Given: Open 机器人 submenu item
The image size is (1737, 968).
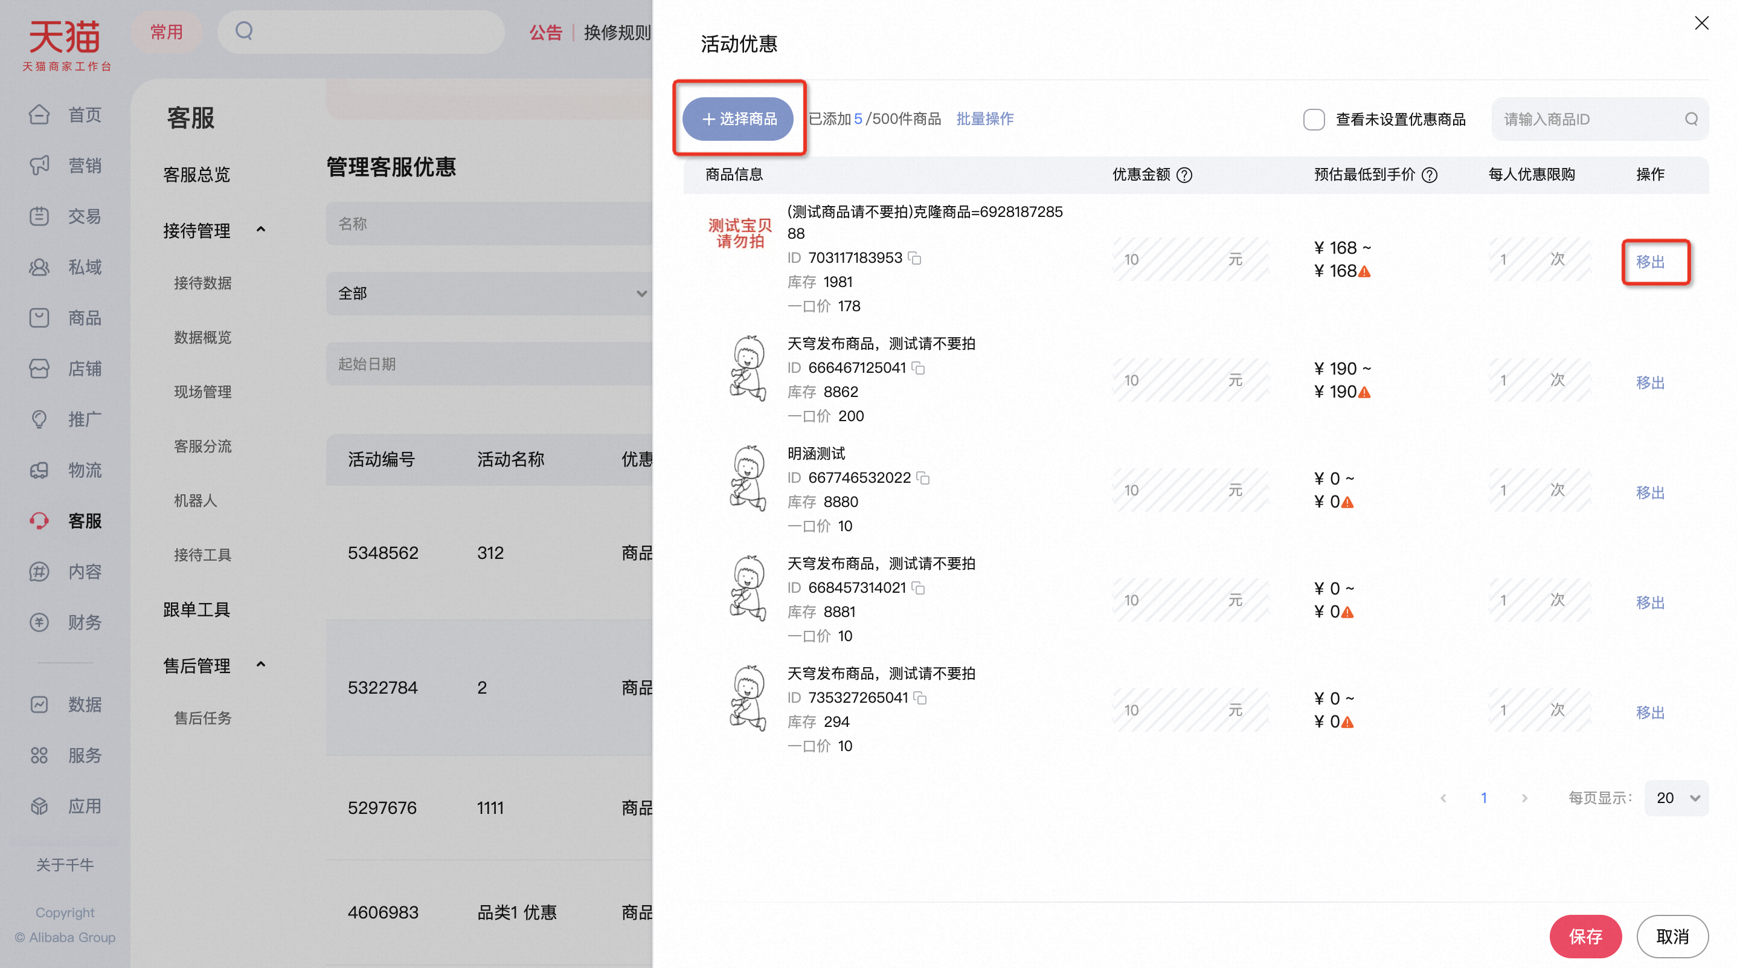Looking at the screenshot, I should [x=195, y=500].
